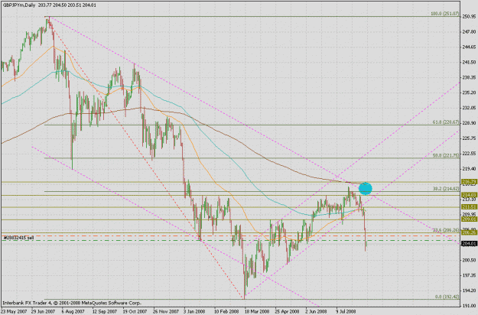This screenshot has width=478, height=315.
Task: Select the #28832415 sell order label
Action: pyautogui.click(x=18, y=237)
